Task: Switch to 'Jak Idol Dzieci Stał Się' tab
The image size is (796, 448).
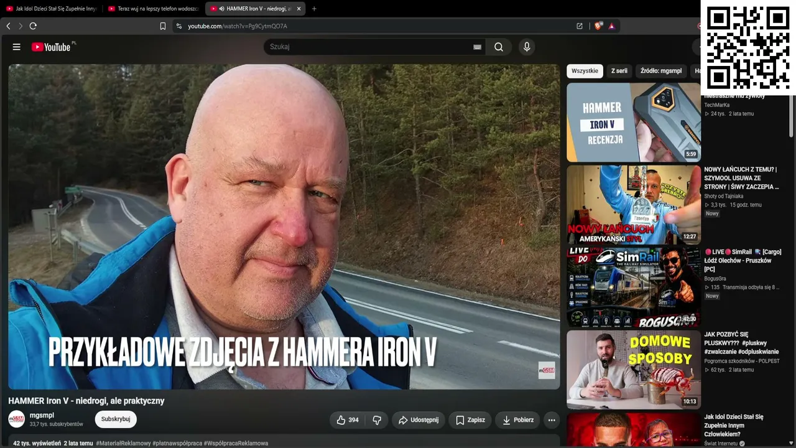Action: pos(52,9)
